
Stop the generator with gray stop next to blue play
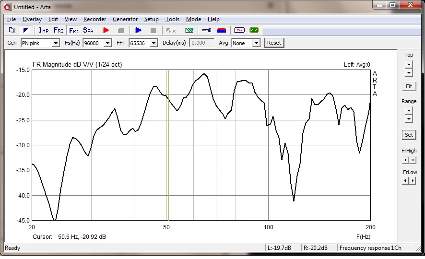pos(153,30)
